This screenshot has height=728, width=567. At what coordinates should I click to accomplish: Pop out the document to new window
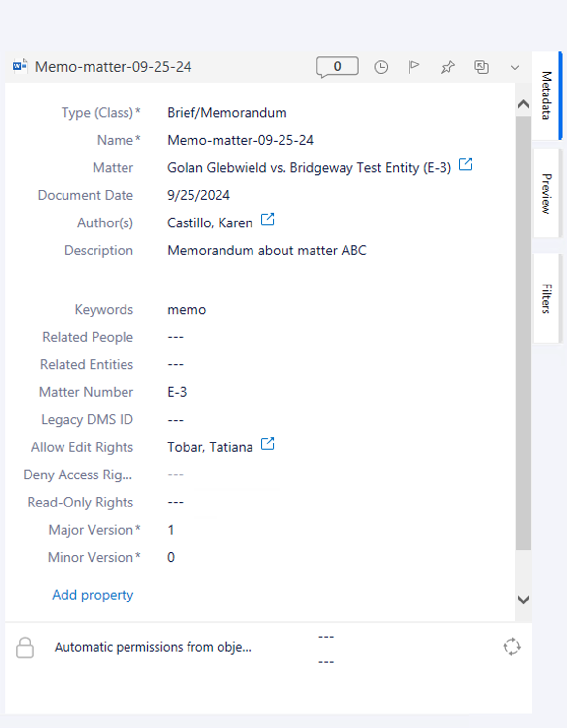[481, 67]
